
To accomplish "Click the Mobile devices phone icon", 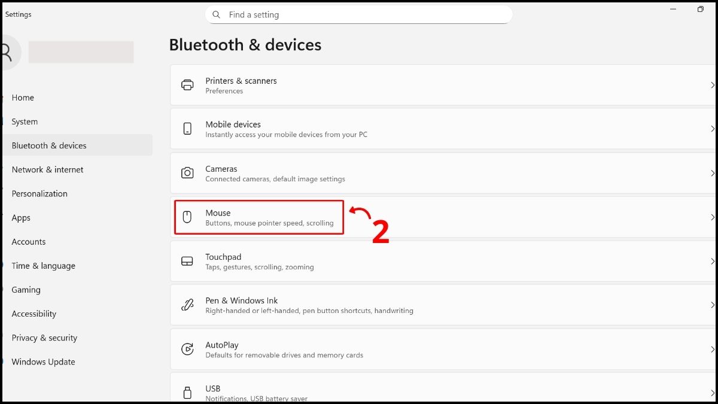I will click(187, 129).
